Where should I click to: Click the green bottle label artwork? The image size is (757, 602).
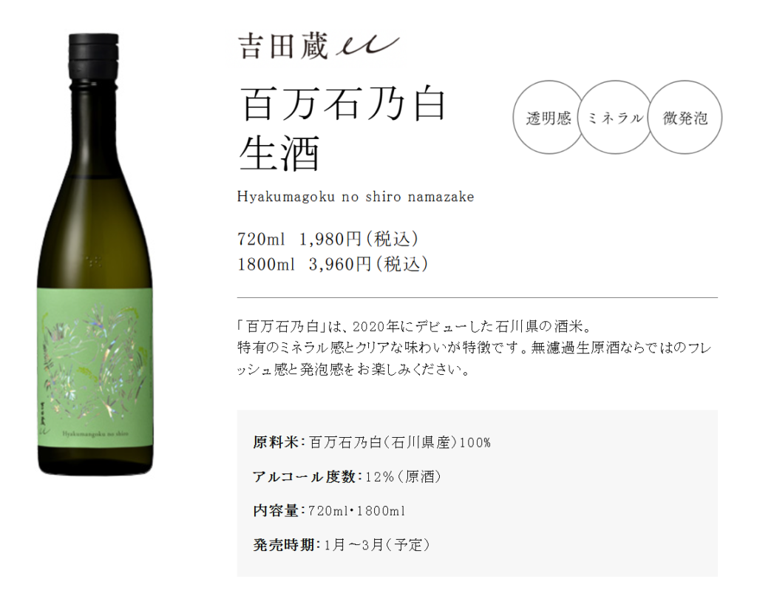[x=95, y=368]
